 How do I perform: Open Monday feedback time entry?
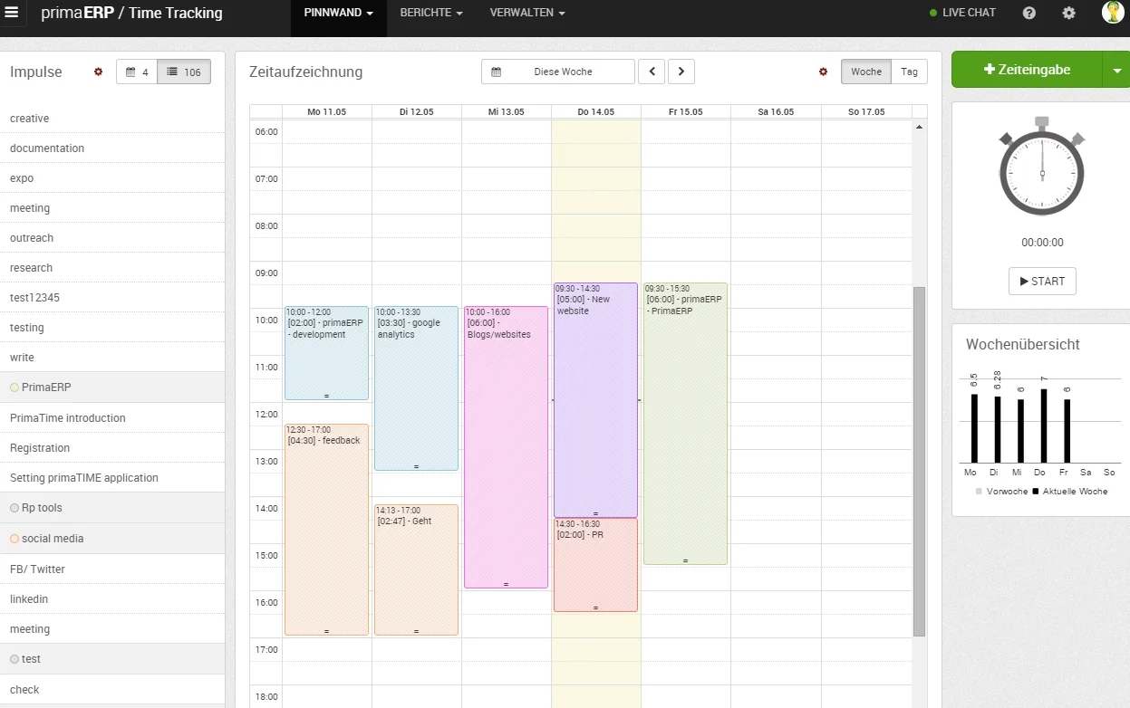[326, 530]
